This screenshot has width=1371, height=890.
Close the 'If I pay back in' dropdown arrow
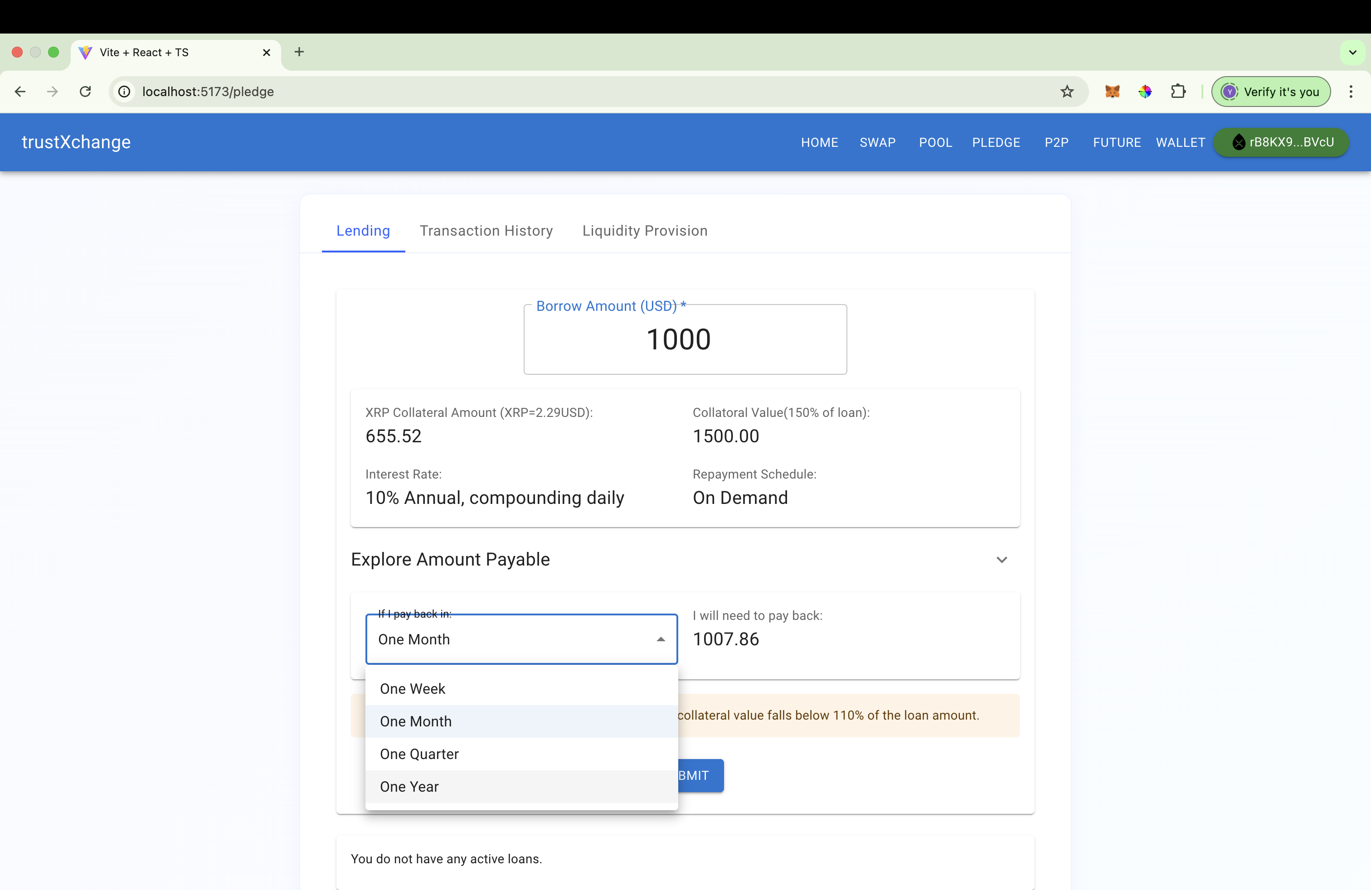click(661, 639)
